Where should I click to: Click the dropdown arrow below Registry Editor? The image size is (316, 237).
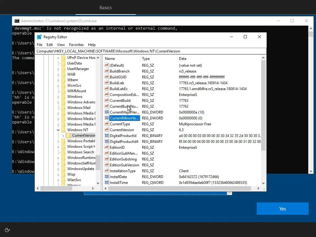click(229, 193)
